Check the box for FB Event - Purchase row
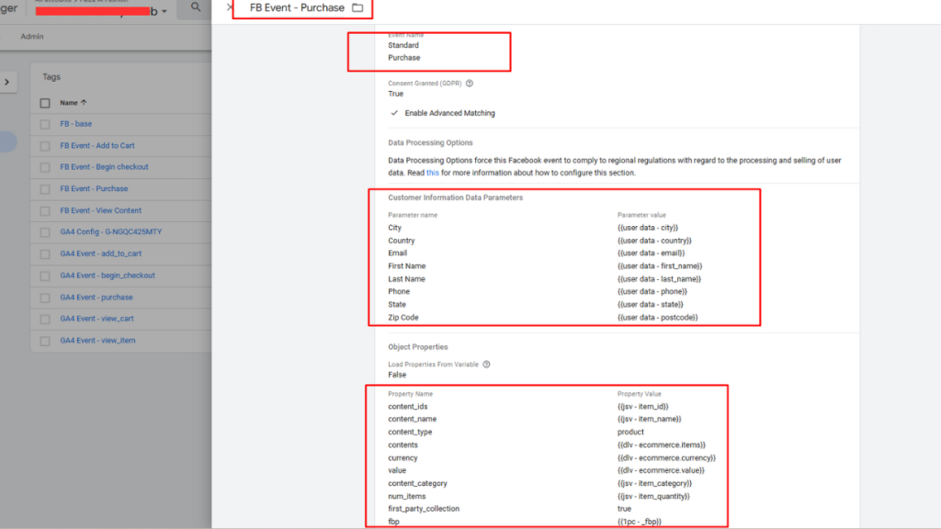The width and height of the screenshot is (941, 529). pyautogui.click(x=45, y=189)
